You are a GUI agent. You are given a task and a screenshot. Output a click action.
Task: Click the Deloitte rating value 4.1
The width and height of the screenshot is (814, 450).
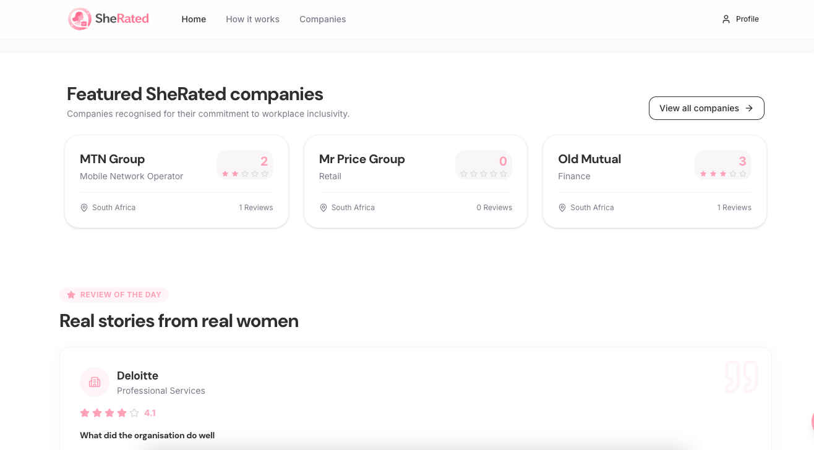[x=150, y=413]
